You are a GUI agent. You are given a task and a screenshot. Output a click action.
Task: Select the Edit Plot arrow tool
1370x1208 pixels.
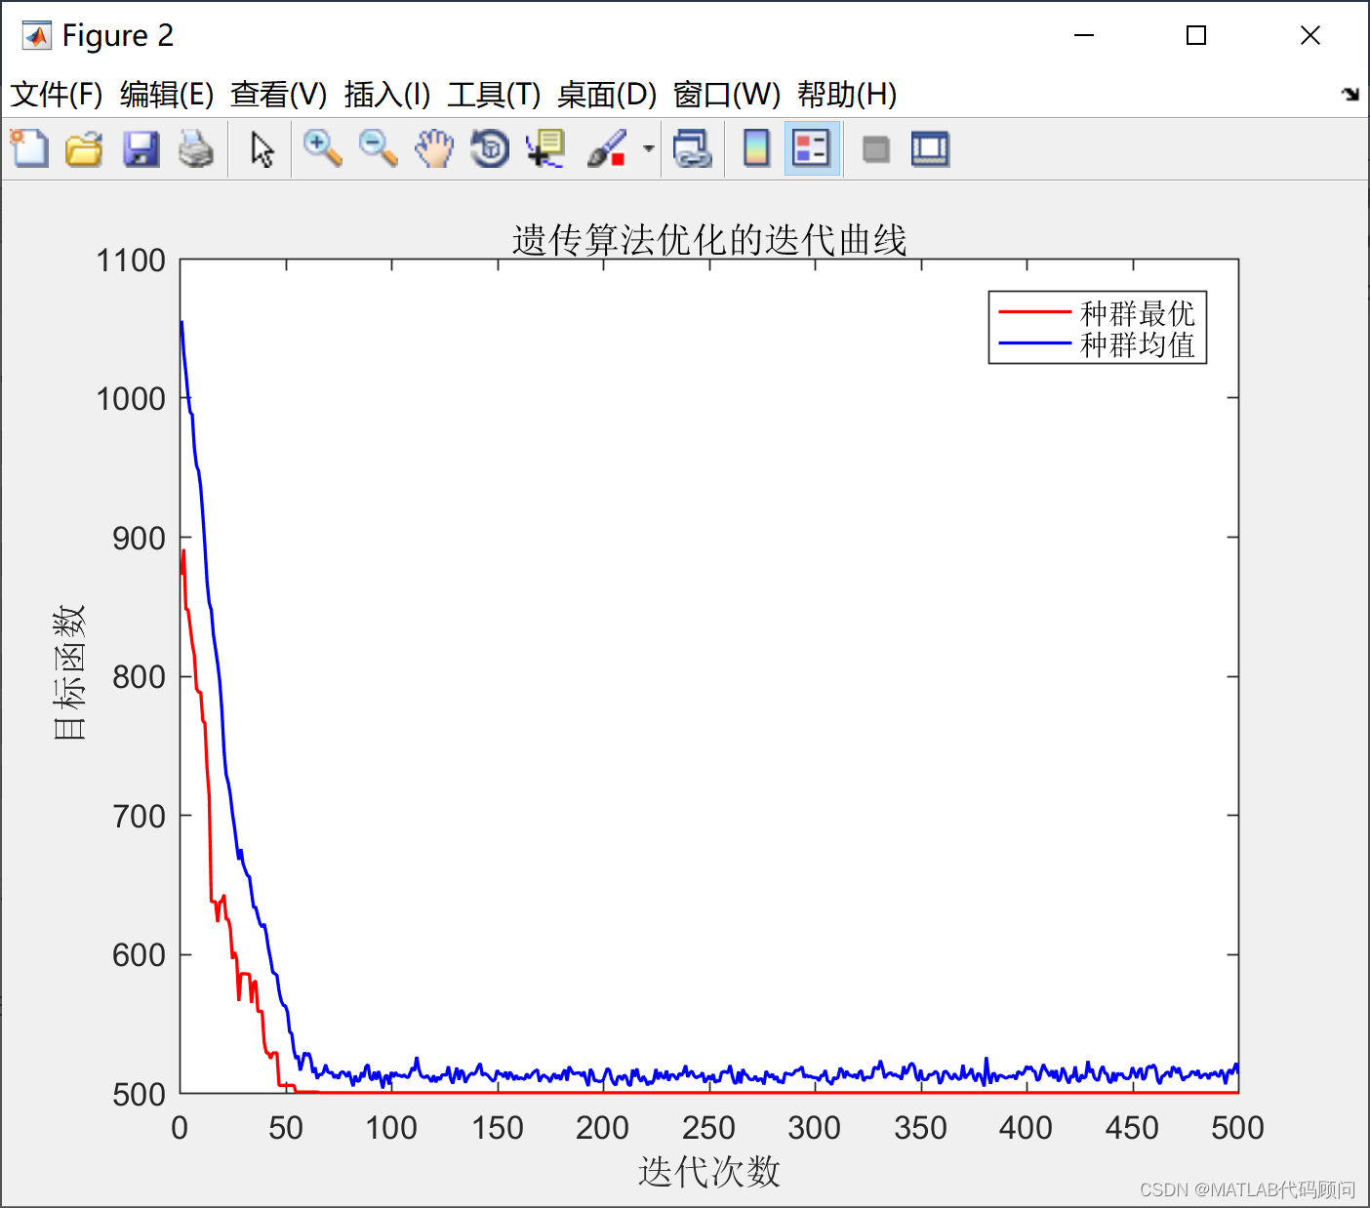262,149
